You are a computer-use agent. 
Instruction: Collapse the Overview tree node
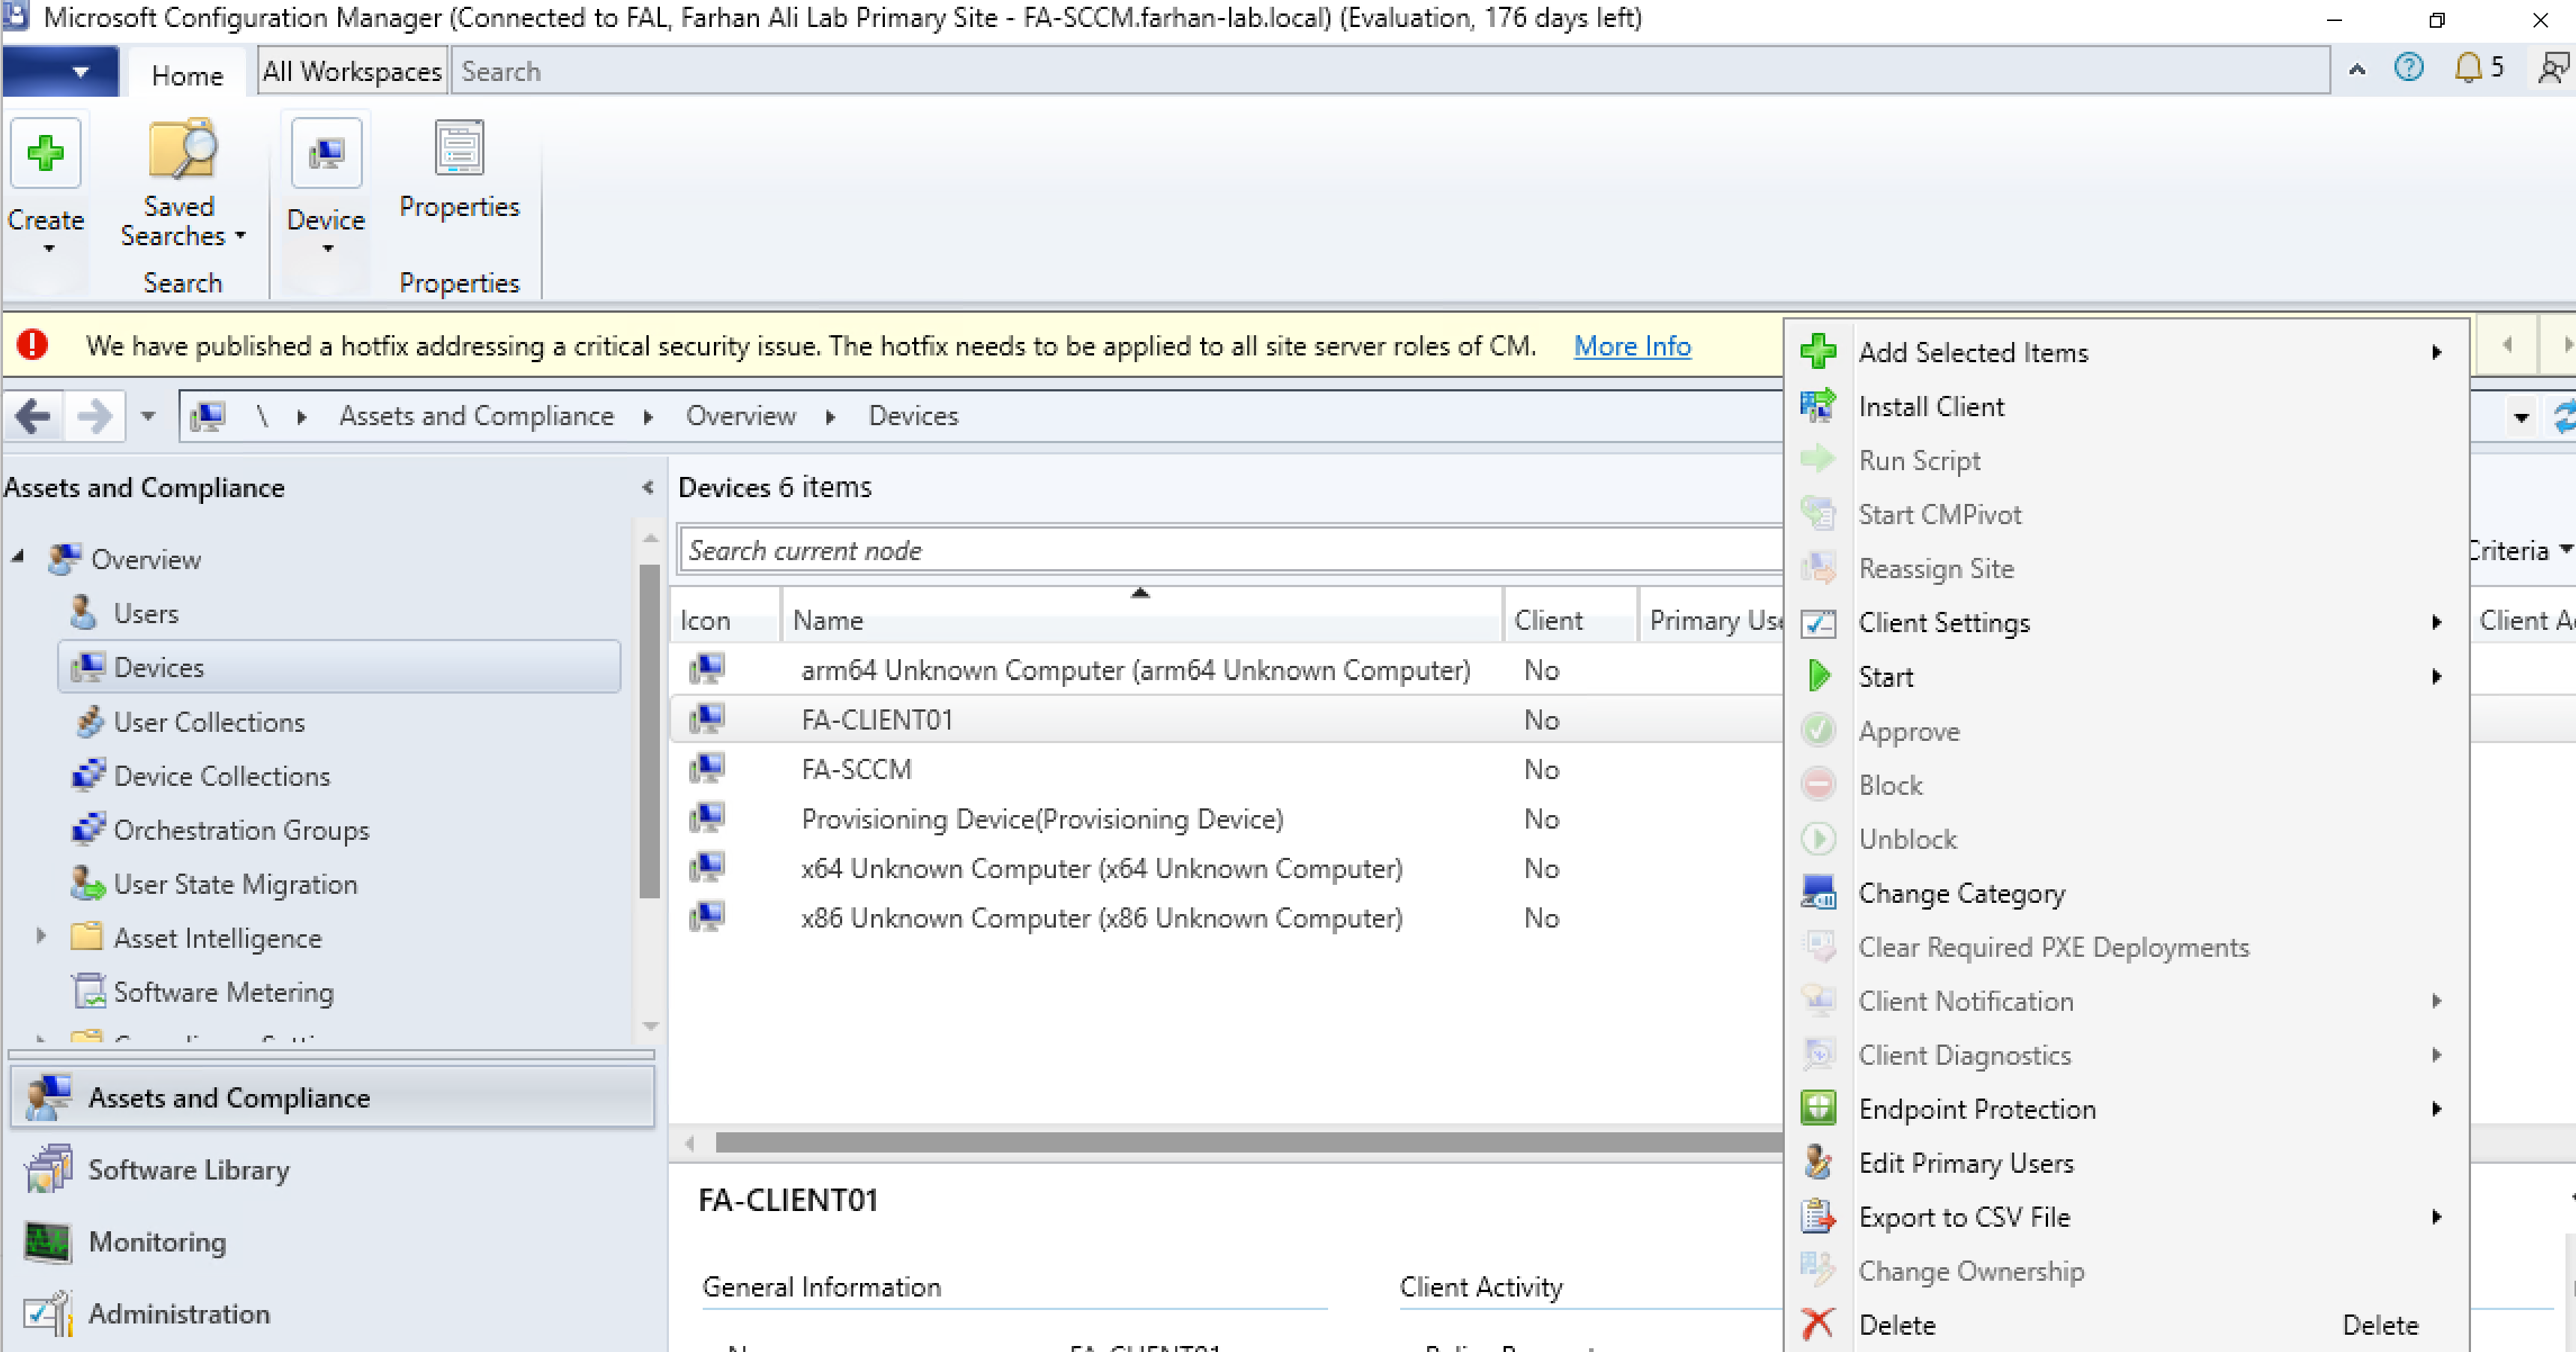click(18, 557)
